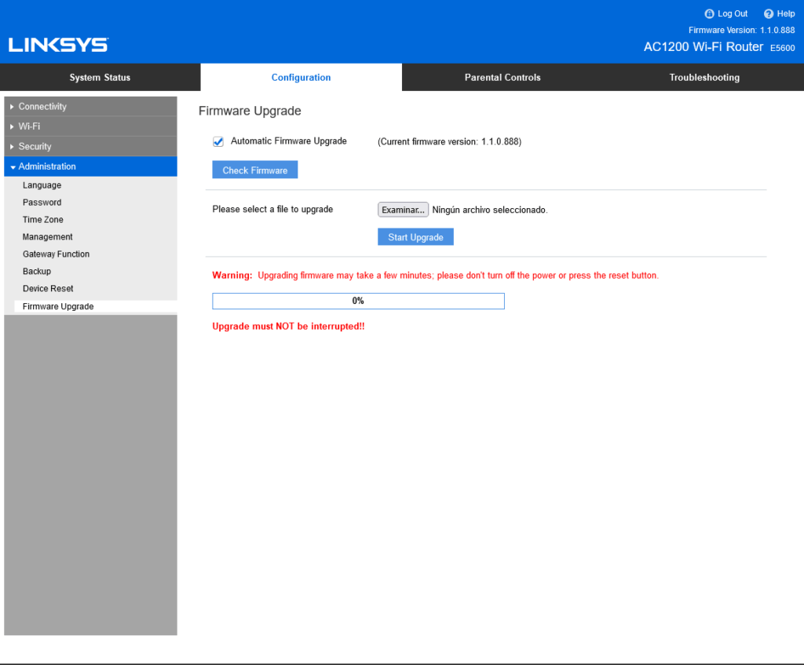
Task: Select Device Reset sidebar item
Action: pyautogui.click(x=48, y=289)
